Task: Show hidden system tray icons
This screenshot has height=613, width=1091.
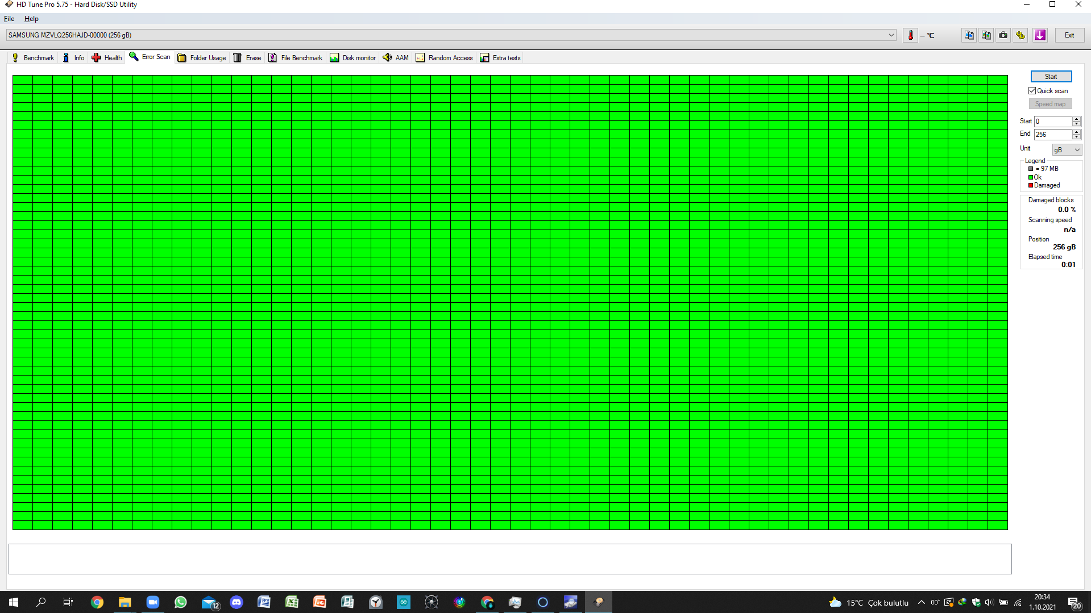Action: 922,602
